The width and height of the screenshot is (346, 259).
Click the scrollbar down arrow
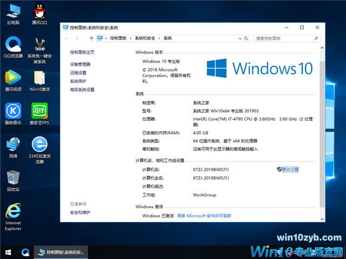322,219
